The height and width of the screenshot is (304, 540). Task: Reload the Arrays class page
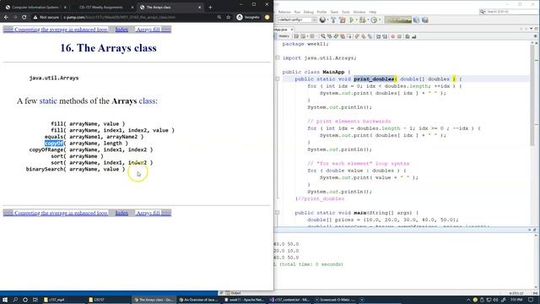coord(24,17)
